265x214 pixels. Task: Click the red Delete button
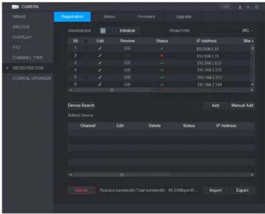(81, 190)
